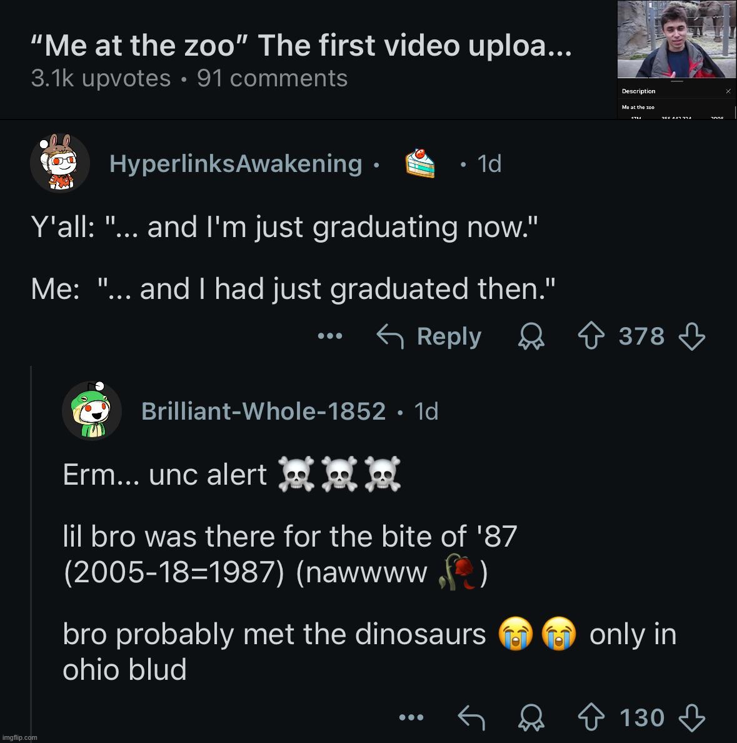Close the video Description panel
The width and height of the screenshot is (737, 743).
tap(728, 91)
